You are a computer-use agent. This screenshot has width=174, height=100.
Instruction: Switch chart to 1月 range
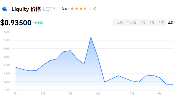152,23
